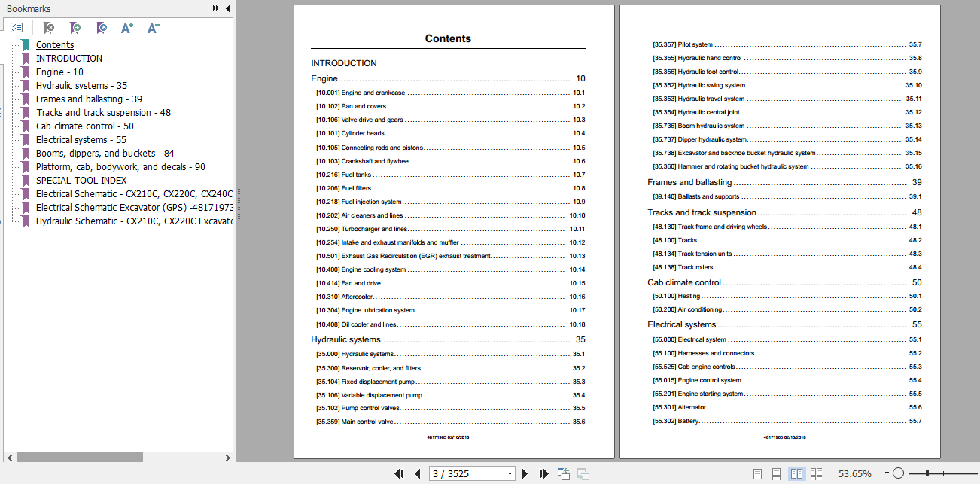Click the add new bookmark icon
The height and width of the screenshot is (484, 980).
[x=75, y=28]
